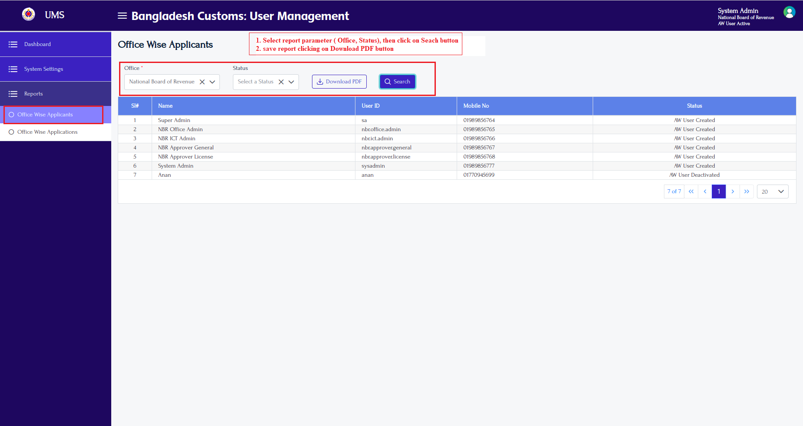This screenshot has width=803, height=426.
Task: Click the 'AW User Deactivated' status cell
Action: click(x=694, y=175)
